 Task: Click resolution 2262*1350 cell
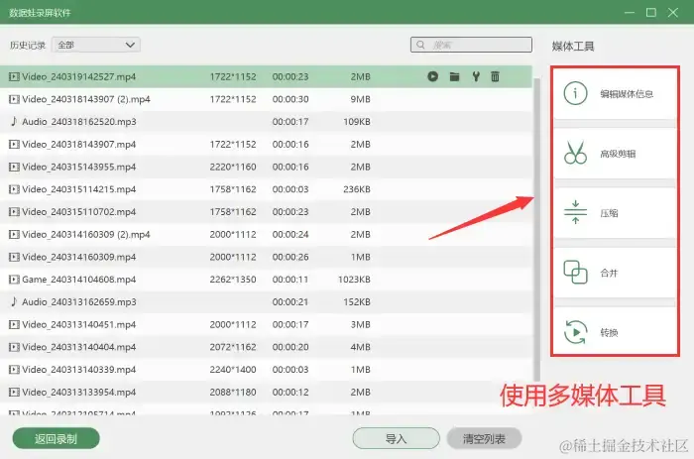point(233,280)
